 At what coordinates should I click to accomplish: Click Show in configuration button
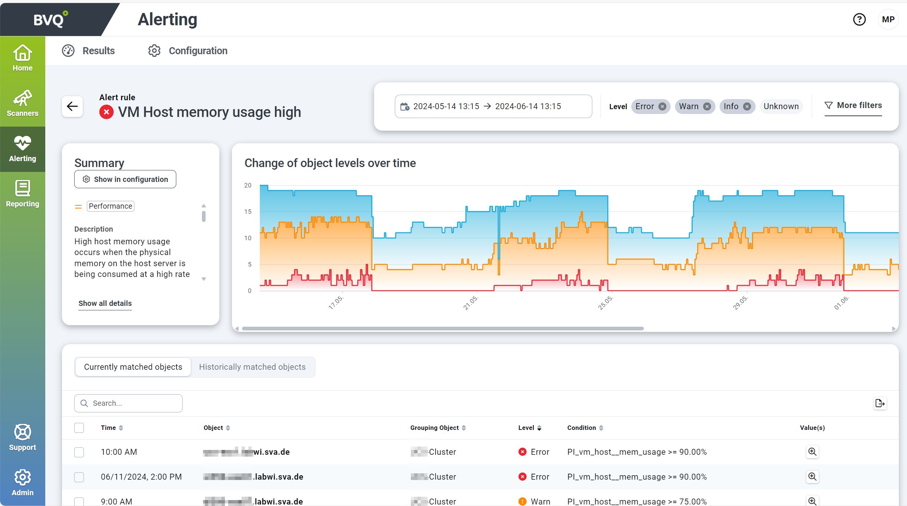(125, 179)
